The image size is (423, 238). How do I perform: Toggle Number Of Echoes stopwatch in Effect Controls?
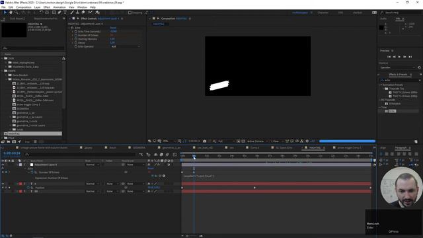(76, 35)
